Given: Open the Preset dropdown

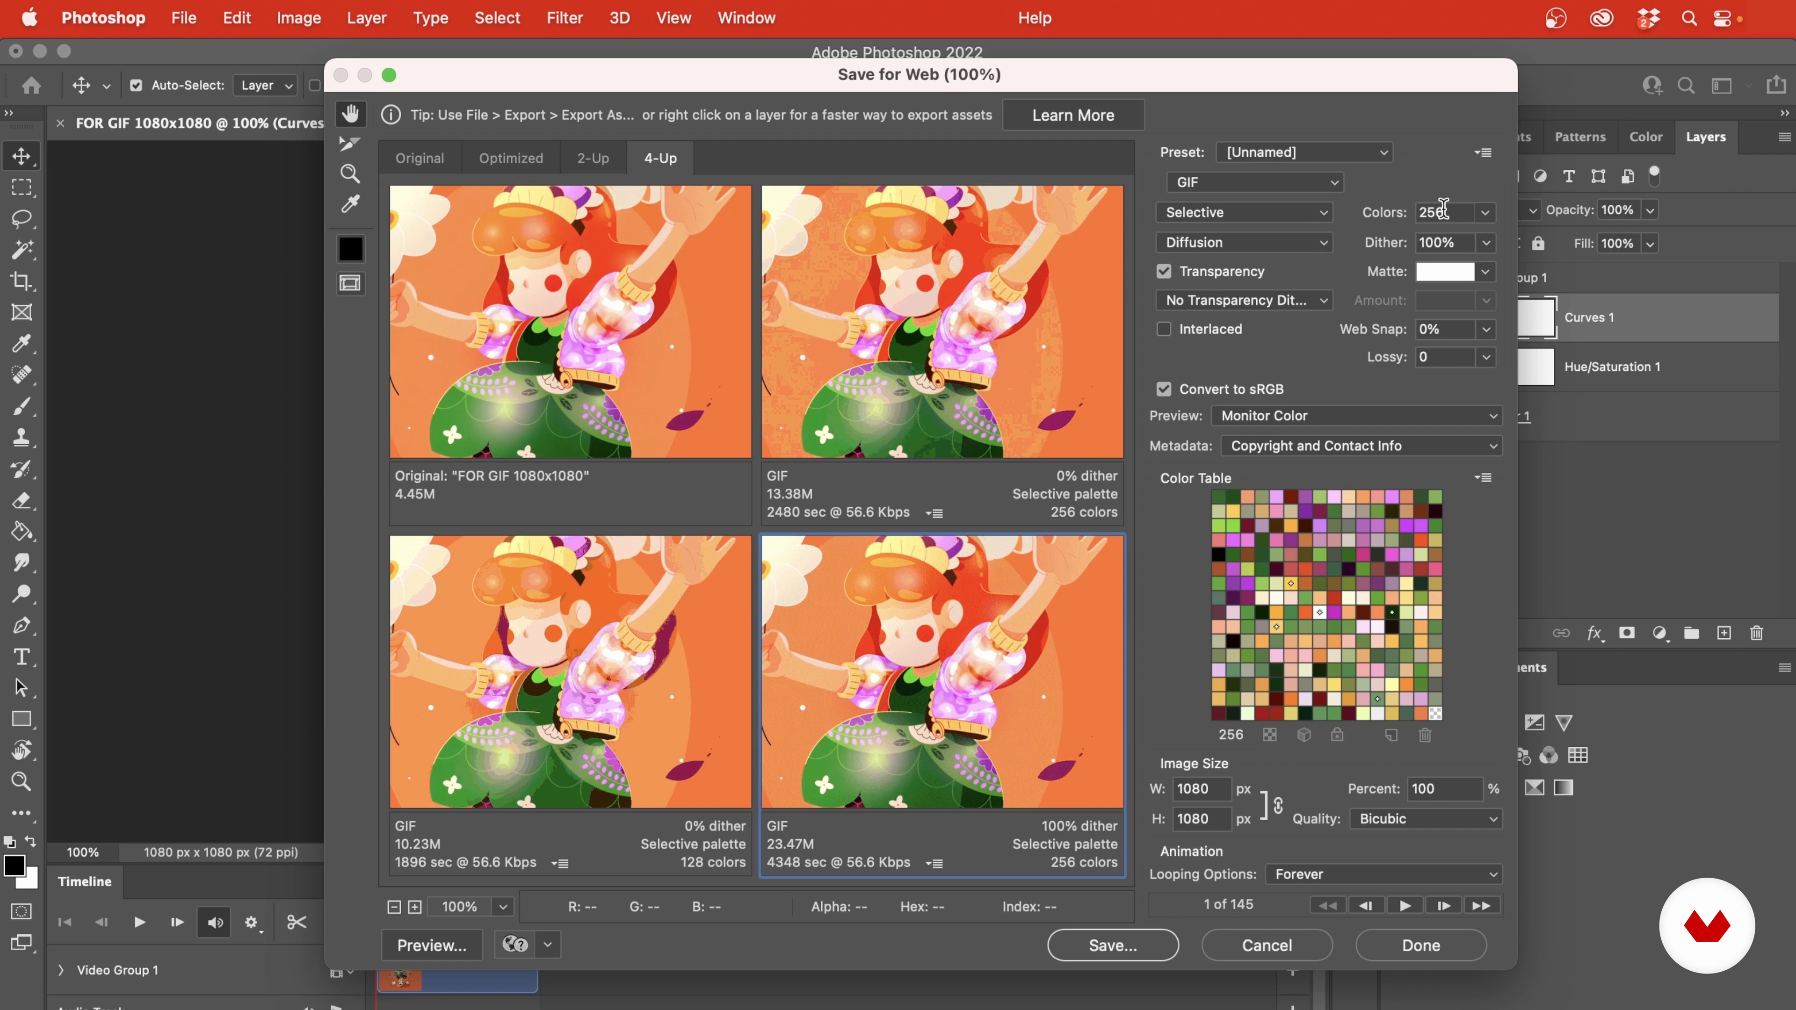Looking at the screenshot, I should tap(1304, 152).
